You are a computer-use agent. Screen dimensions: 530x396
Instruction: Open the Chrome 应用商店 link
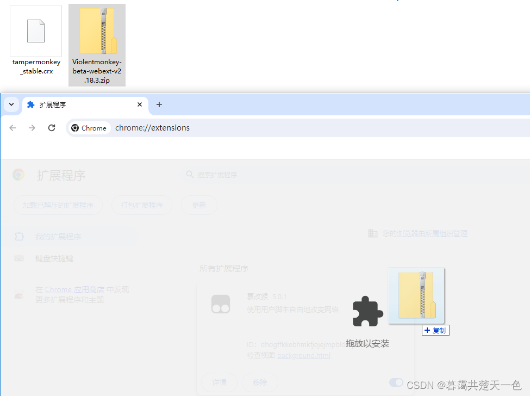tap(74, 289)
